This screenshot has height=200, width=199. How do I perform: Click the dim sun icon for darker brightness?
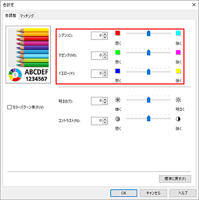point(117,100)
